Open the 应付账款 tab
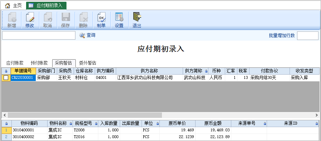This screenshot has width=321, height=141. point(15,63)
